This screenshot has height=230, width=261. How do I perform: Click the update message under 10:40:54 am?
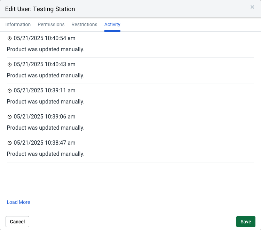click(x=46, y=49)
